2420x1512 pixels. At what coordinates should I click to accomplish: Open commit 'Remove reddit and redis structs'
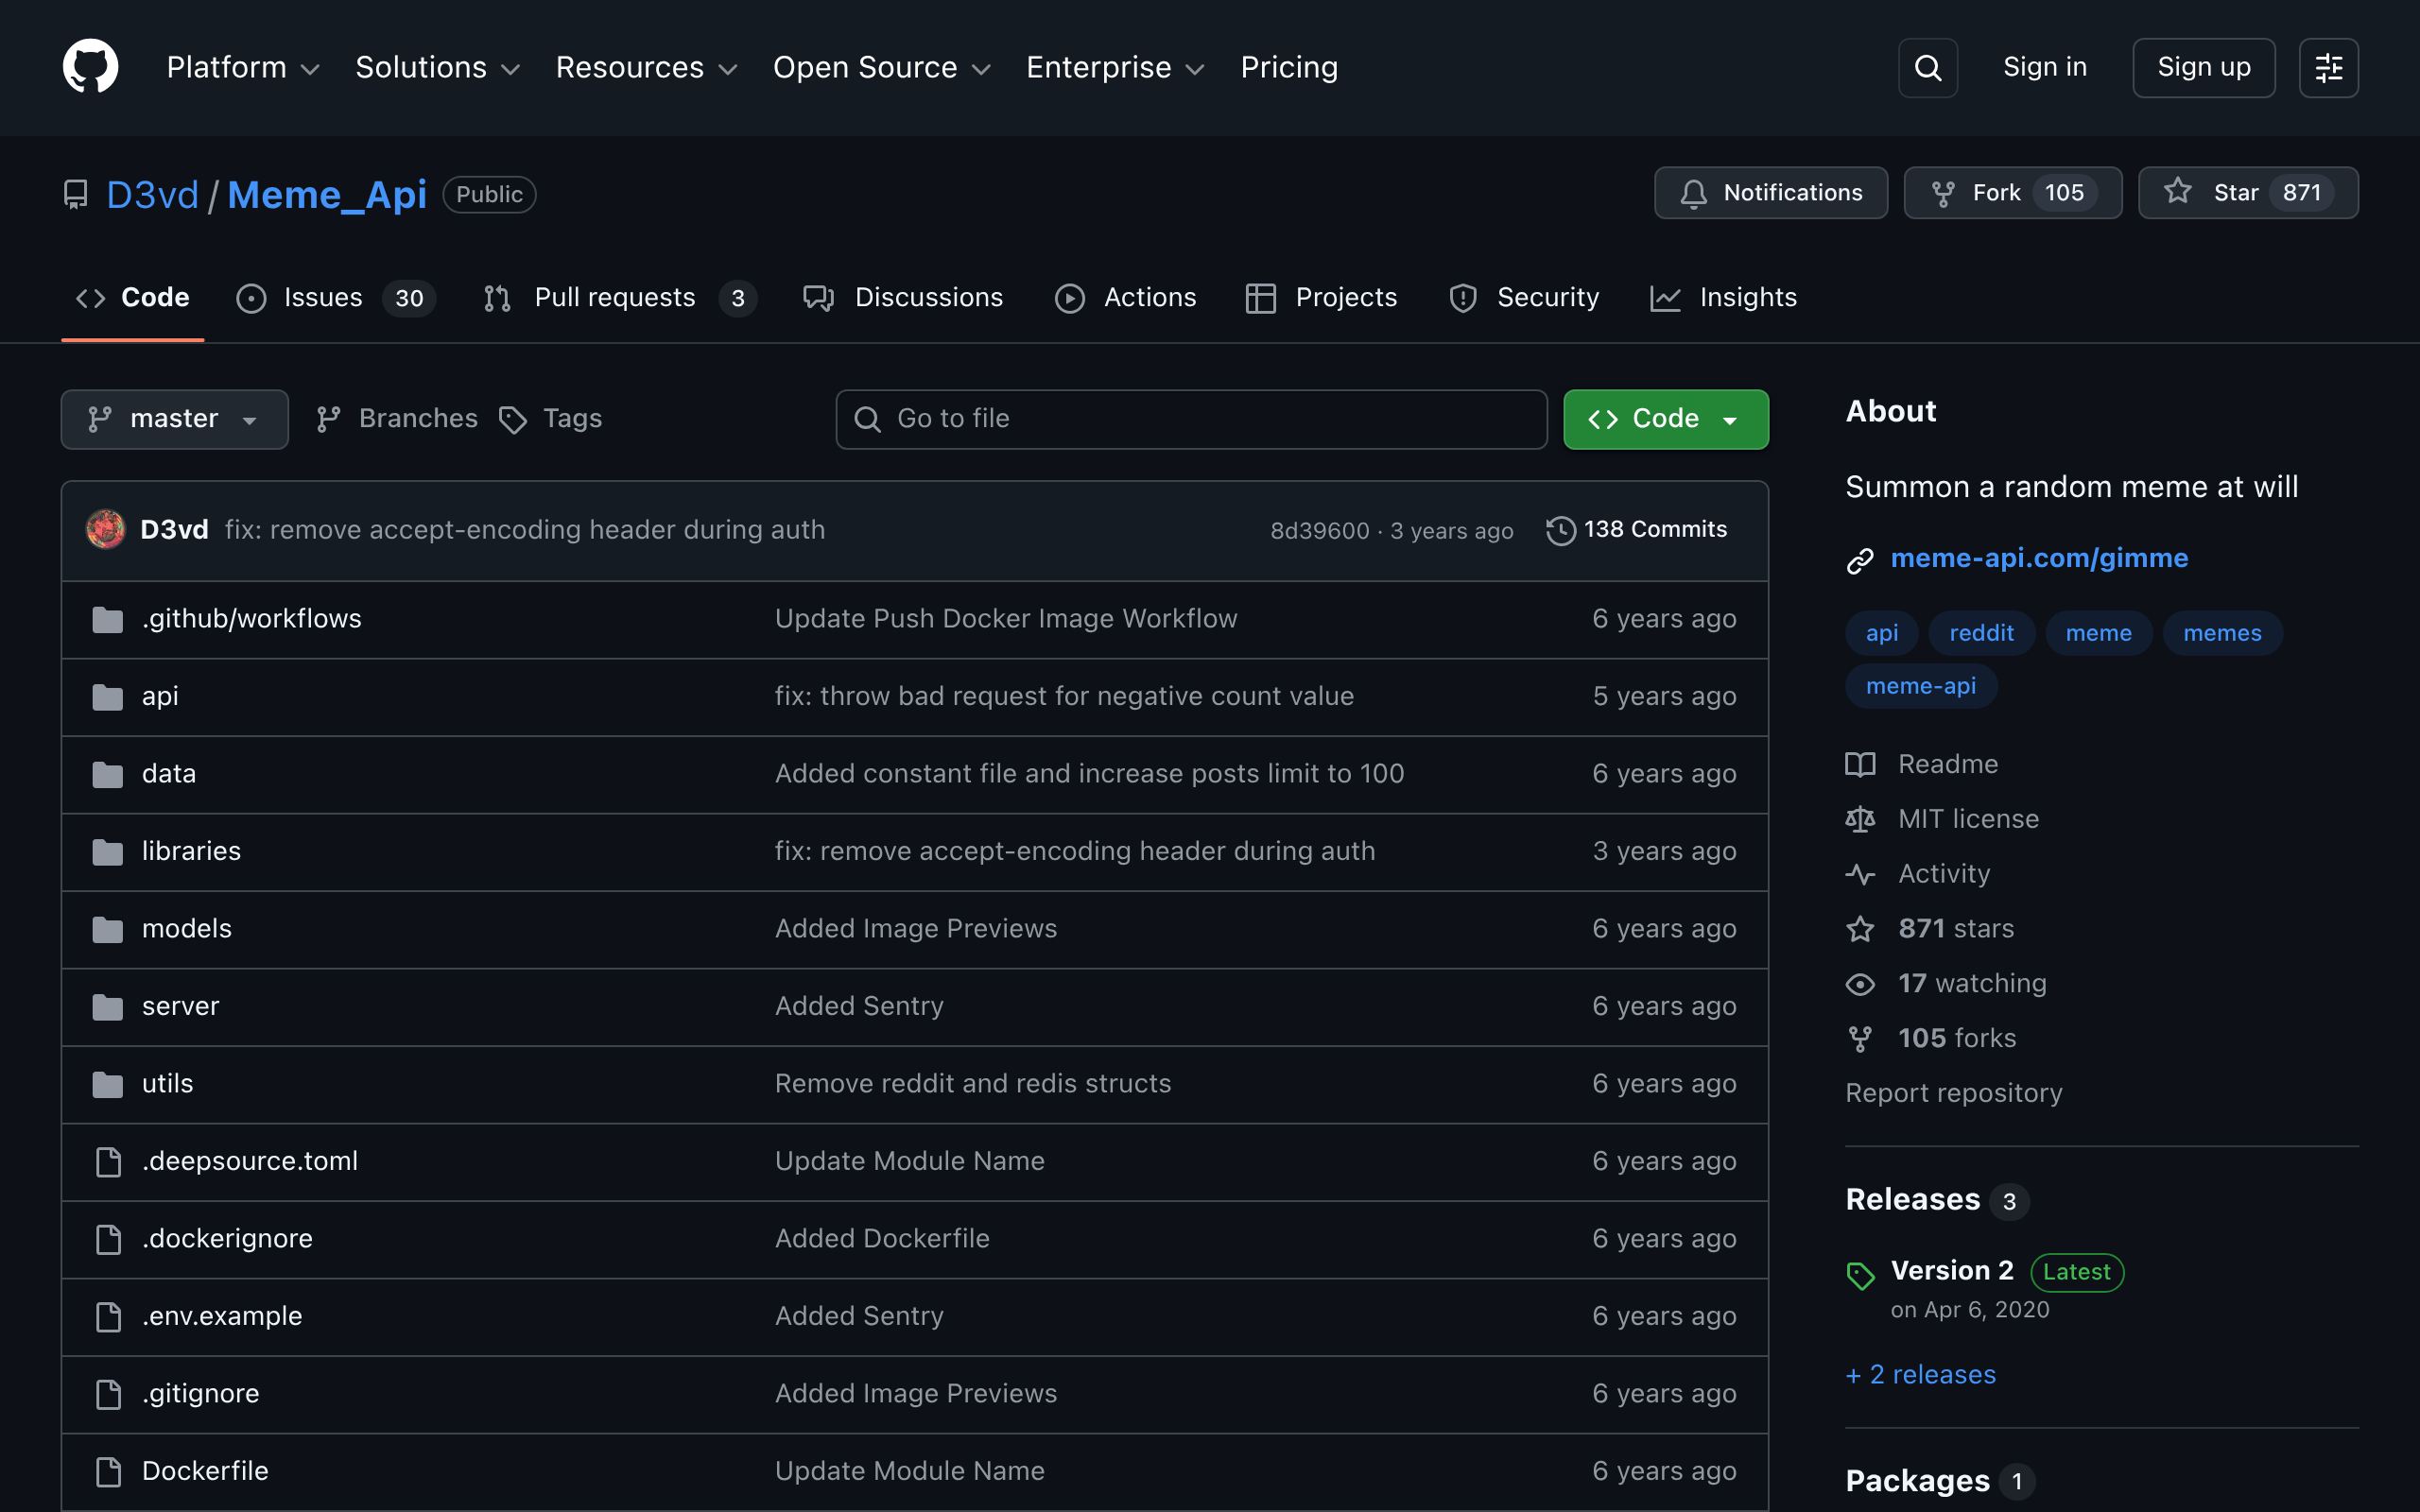pos(972,1084)
